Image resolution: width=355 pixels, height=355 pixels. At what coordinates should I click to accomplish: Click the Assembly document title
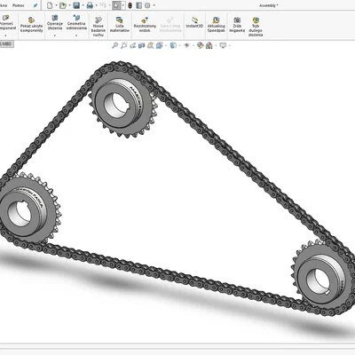(269, 5)
